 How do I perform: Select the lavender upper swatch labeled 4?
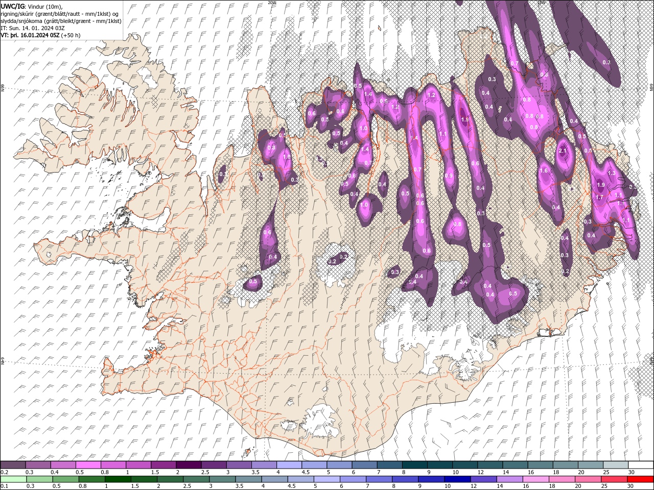(289, 465)
